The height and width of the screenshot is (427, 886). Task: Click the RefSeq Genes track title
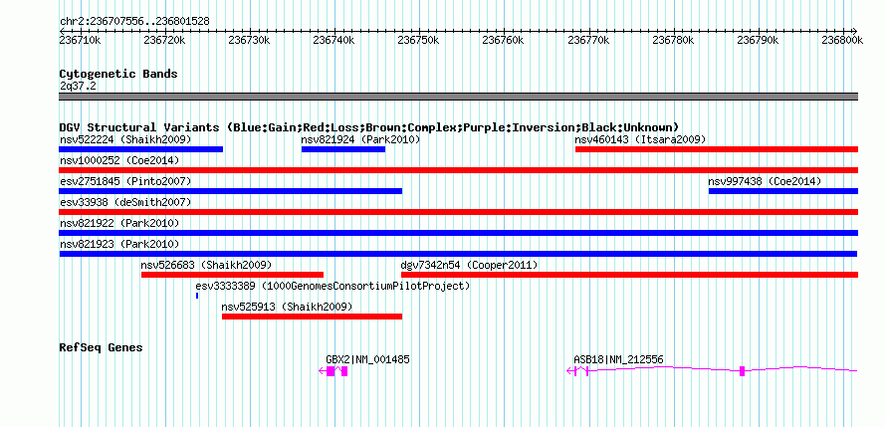click(101, 347)
